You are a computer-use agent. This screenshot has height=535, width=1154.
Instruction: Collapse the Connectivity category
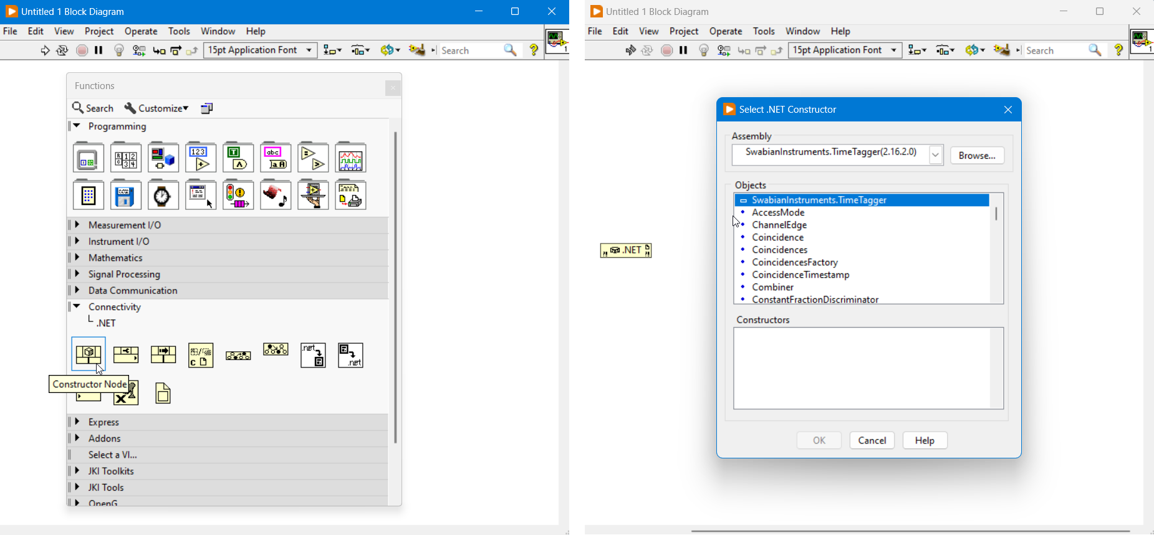pyautogui.click(x=77, y=306)
